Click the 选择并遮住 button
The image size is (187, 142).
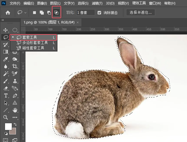[x=140, y=13]
